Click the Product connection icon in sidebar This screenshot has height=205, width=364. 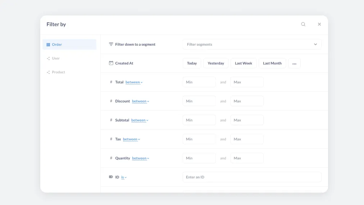[48, 72]
